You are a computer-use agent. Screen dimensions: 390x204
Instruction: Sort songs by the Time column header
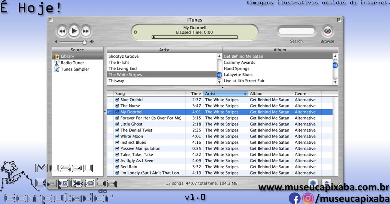(195, 94)
